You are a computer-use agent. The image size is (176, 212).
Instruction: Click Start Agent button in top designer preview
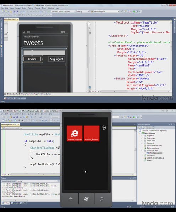pyautogui.click(x=57, y=59)
